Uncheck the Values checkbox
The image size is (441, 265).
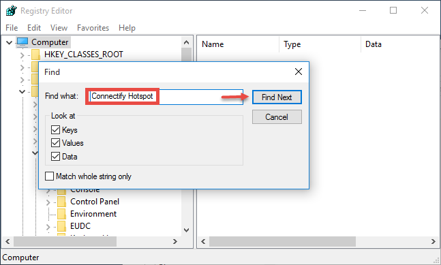point(55,143)
